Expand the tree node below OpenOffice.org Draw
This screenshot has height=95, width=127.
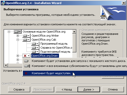tap(18, 60)
